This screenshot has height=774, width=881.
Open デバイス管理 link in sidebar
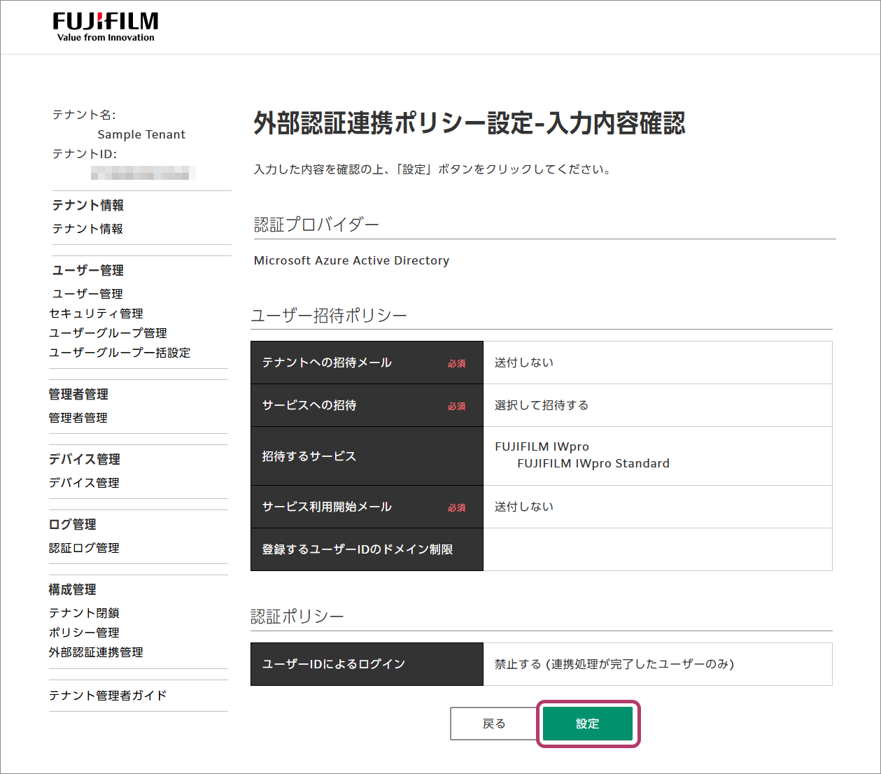point(84,483)
